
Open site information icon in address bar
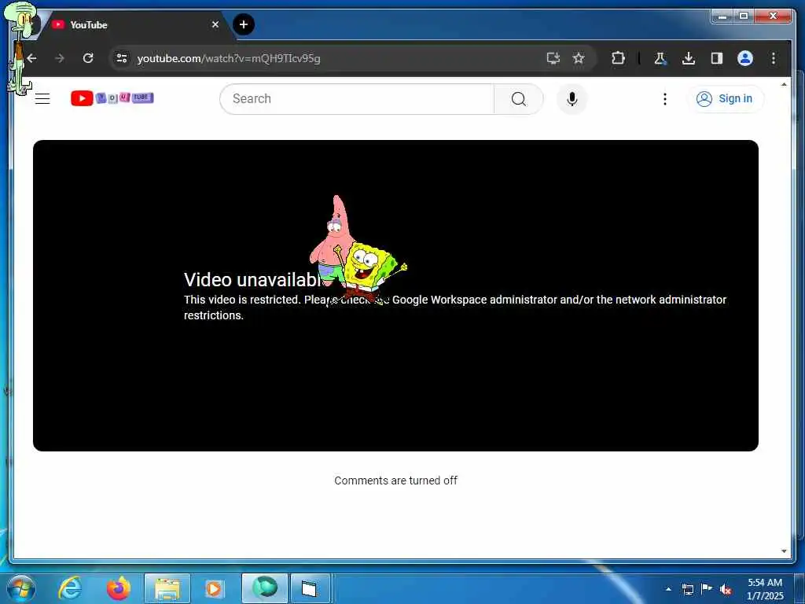pos(122,58)
